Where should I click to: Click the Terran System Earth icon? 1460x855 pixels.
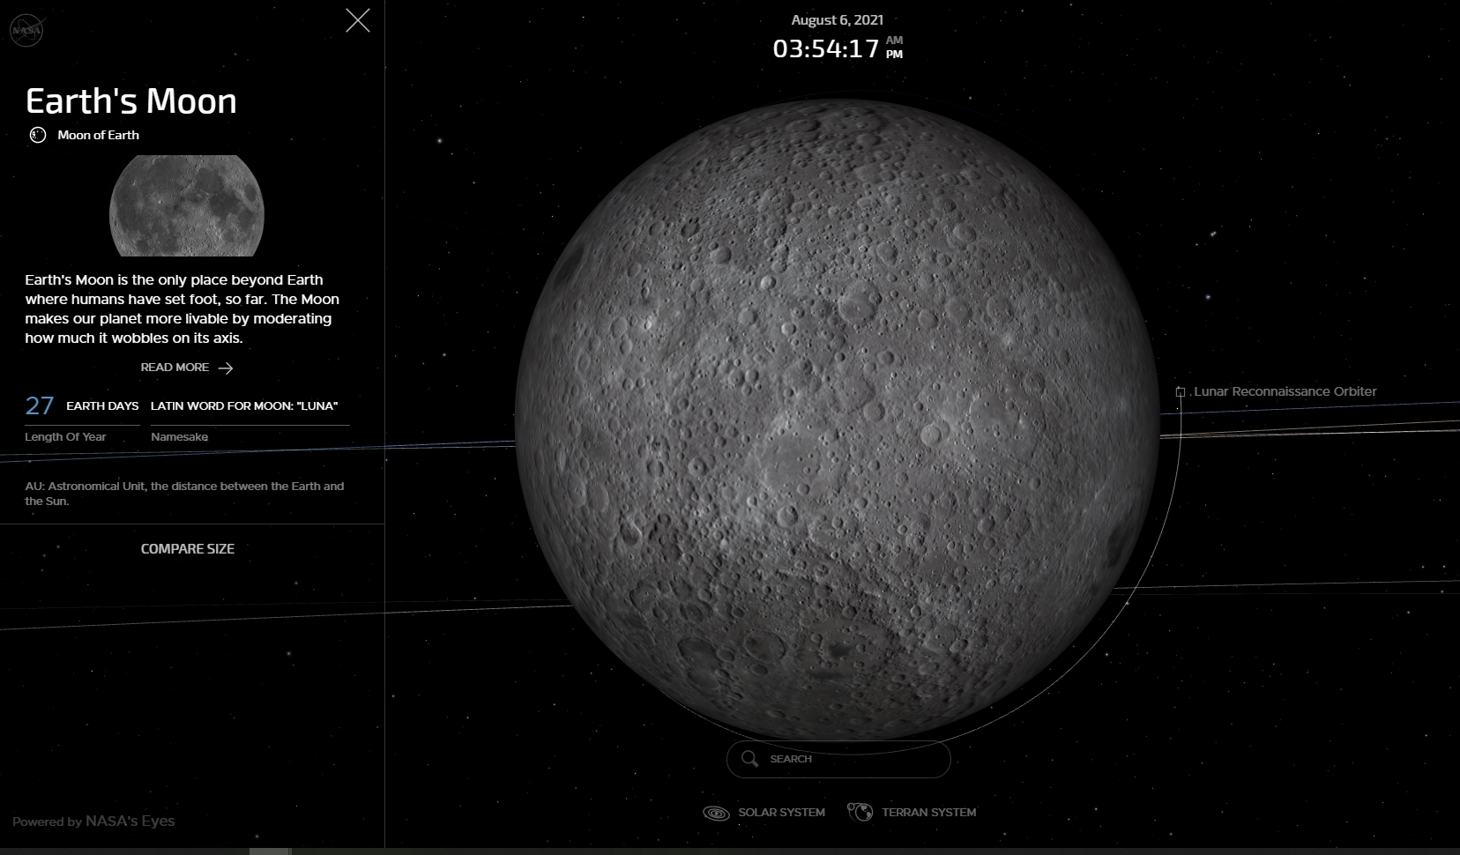pos(860,812)
